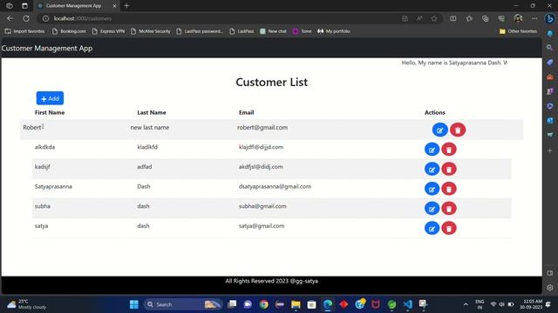Open the sidebar search icon
558x313 pixels.
(550, 48)
